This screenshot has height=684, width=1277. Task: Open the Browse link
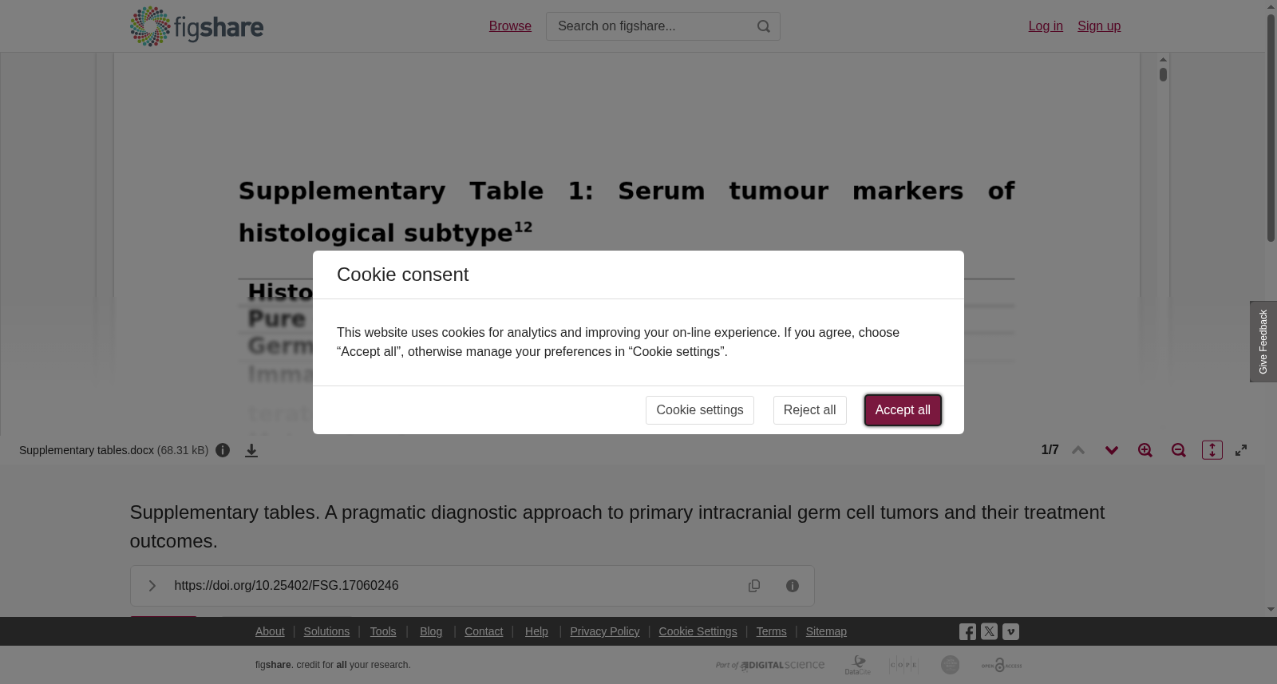510,26
